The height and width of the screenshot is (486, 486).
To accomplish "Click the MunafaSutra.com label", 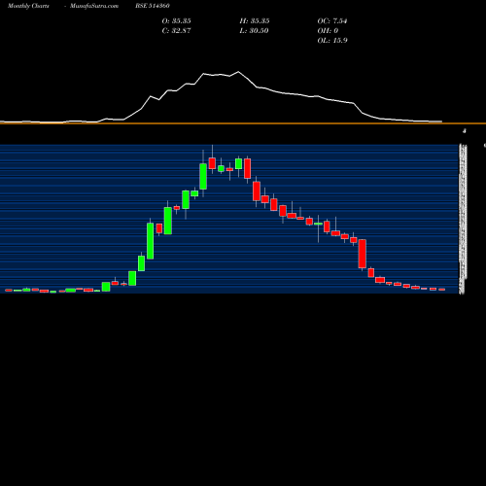I will (94, 6).
